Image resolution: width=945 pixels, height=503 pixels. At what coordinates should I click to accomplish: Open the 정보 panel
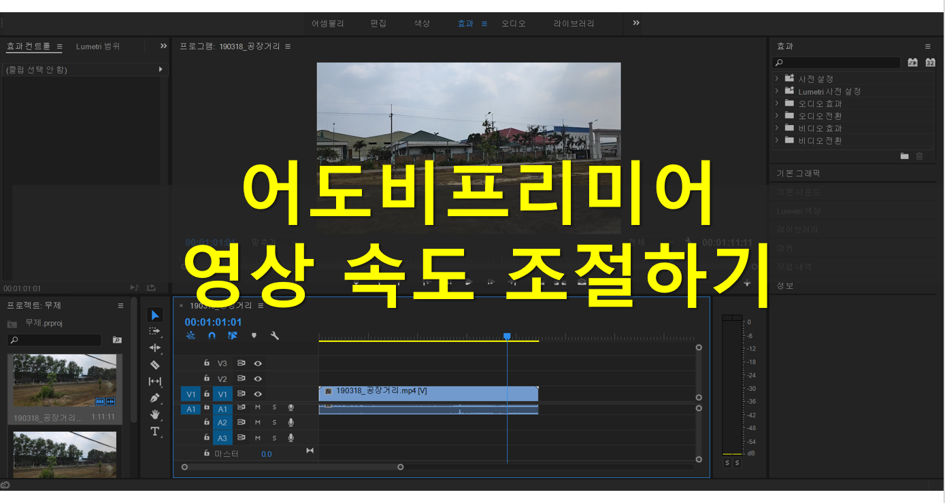[785, 285]
